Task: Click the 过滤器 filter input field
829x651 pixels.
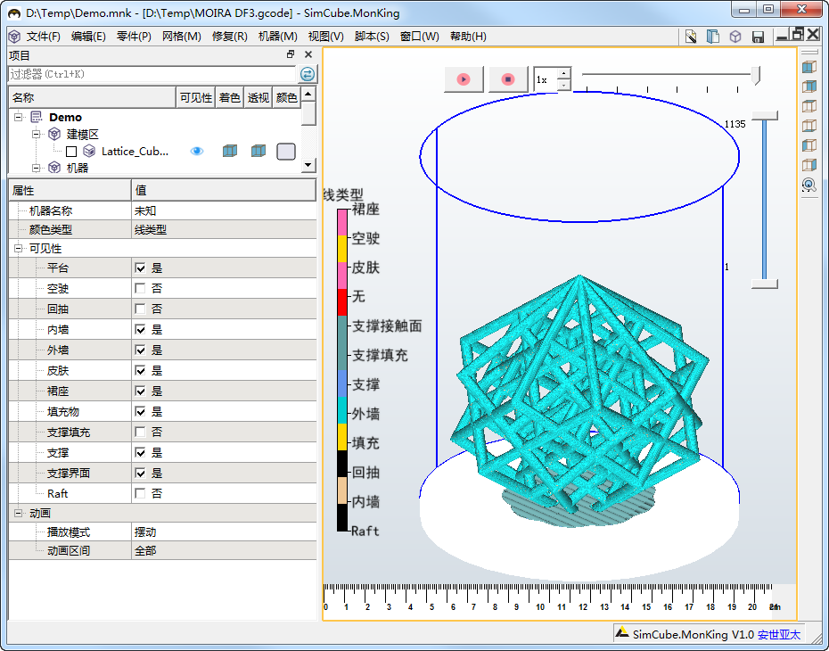Action: tap(152, 74)
